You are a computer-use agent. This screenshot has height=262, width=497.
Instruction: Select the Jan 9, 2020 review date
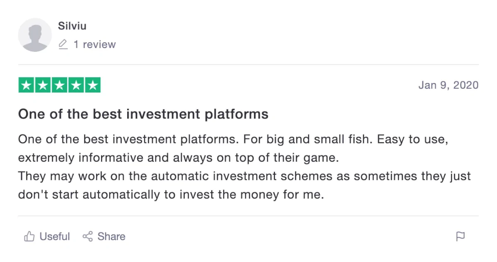pos(449,85)
